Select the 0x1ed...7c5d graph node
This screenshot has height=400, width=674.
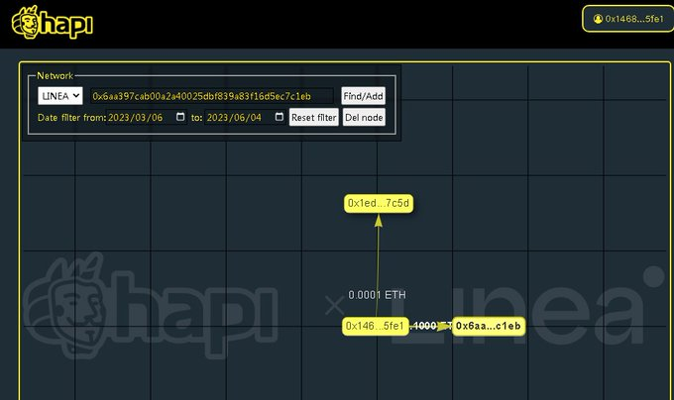pos(379,203)
